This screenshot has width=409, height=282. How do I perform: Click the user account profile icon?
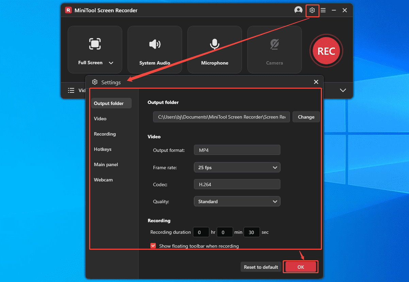tap(298, 10)
